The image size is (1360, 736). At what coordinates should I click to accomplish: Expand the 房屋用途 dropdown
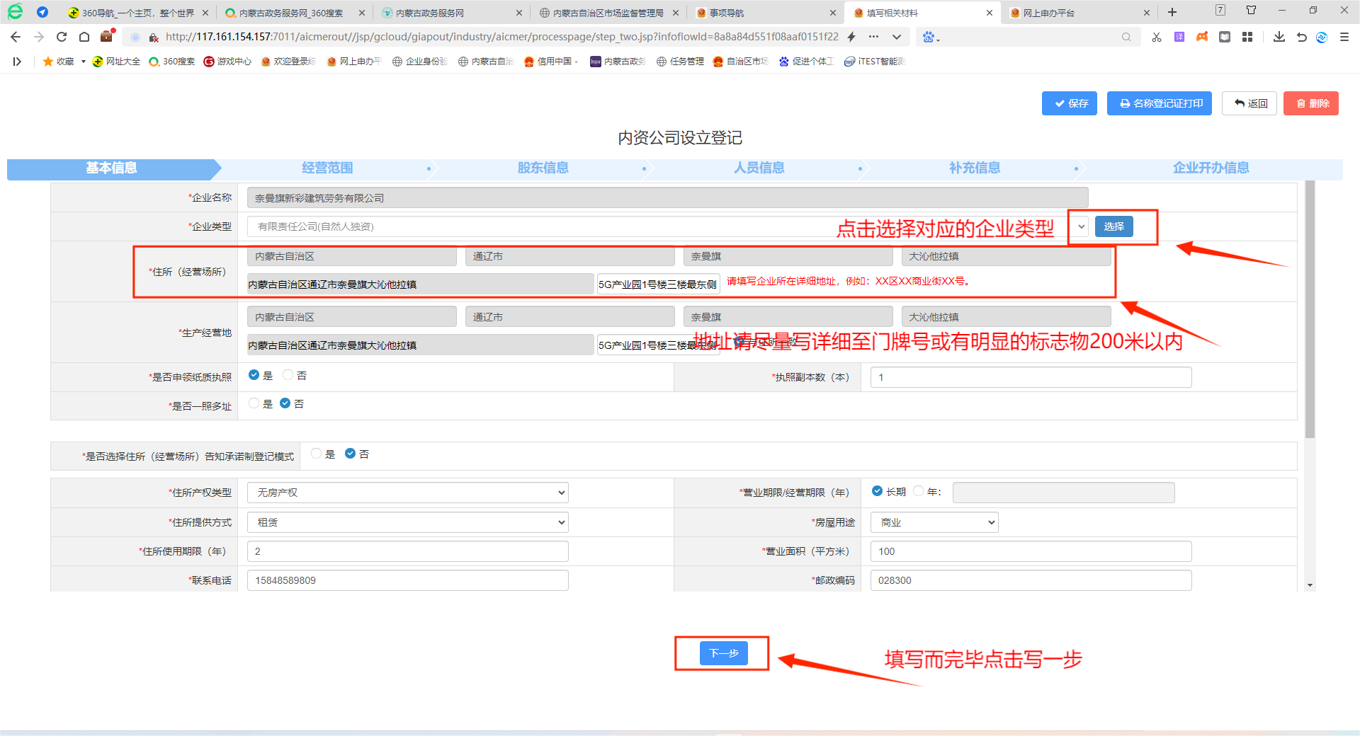click(934, 522)
